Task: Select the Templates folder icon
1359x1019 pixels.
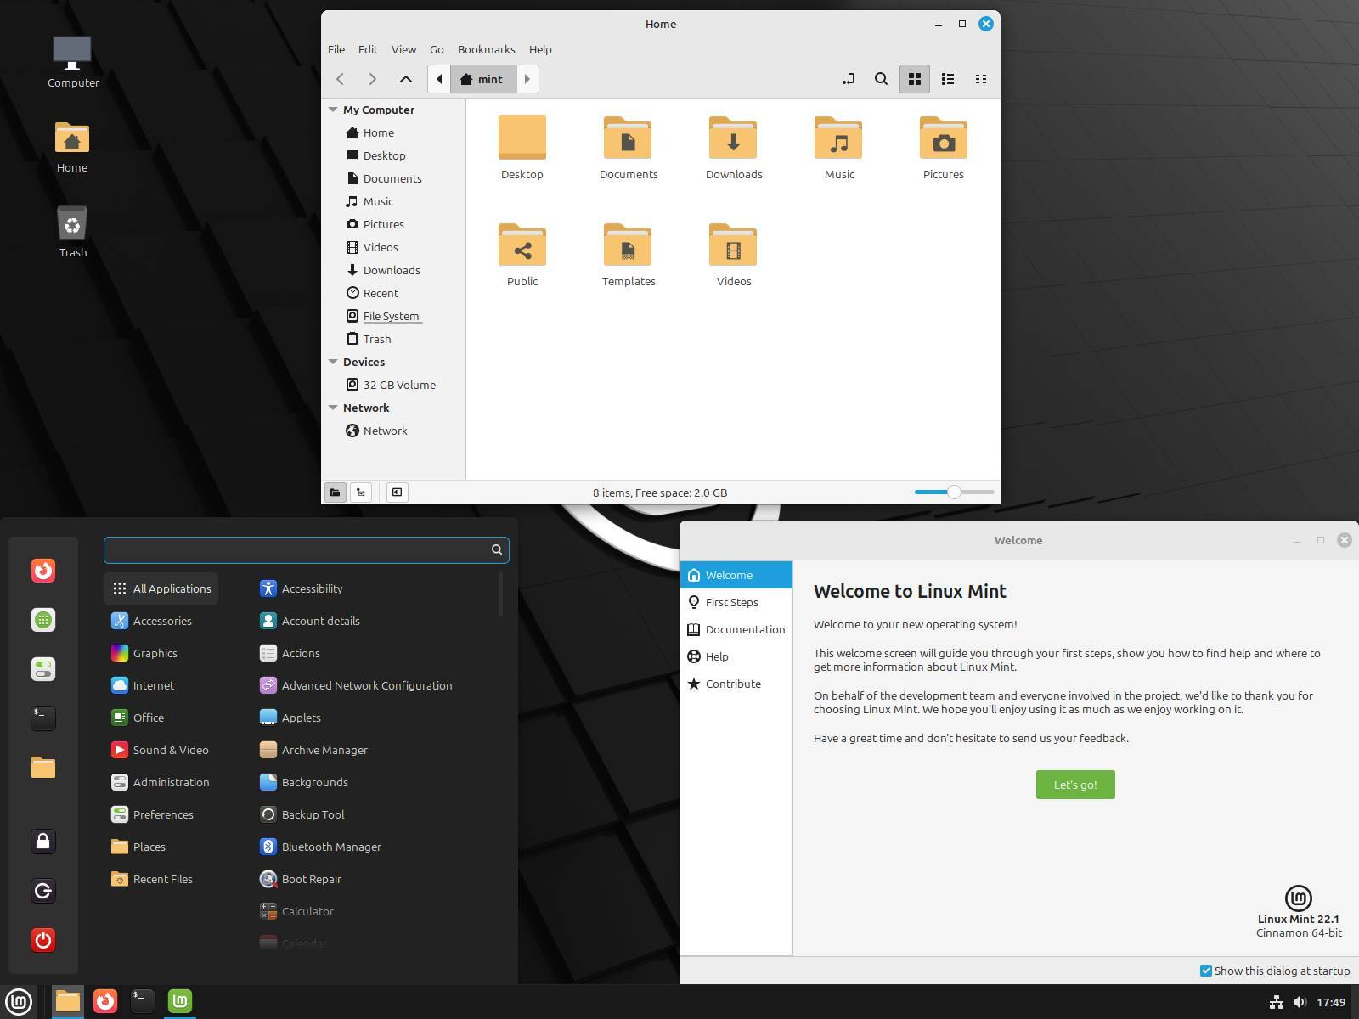Action: tap(628, 245)
